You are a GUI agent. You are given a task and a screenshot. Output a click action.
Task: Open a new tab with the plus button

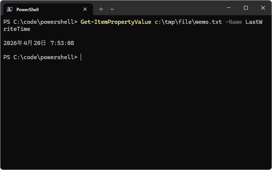click(101, 9)
